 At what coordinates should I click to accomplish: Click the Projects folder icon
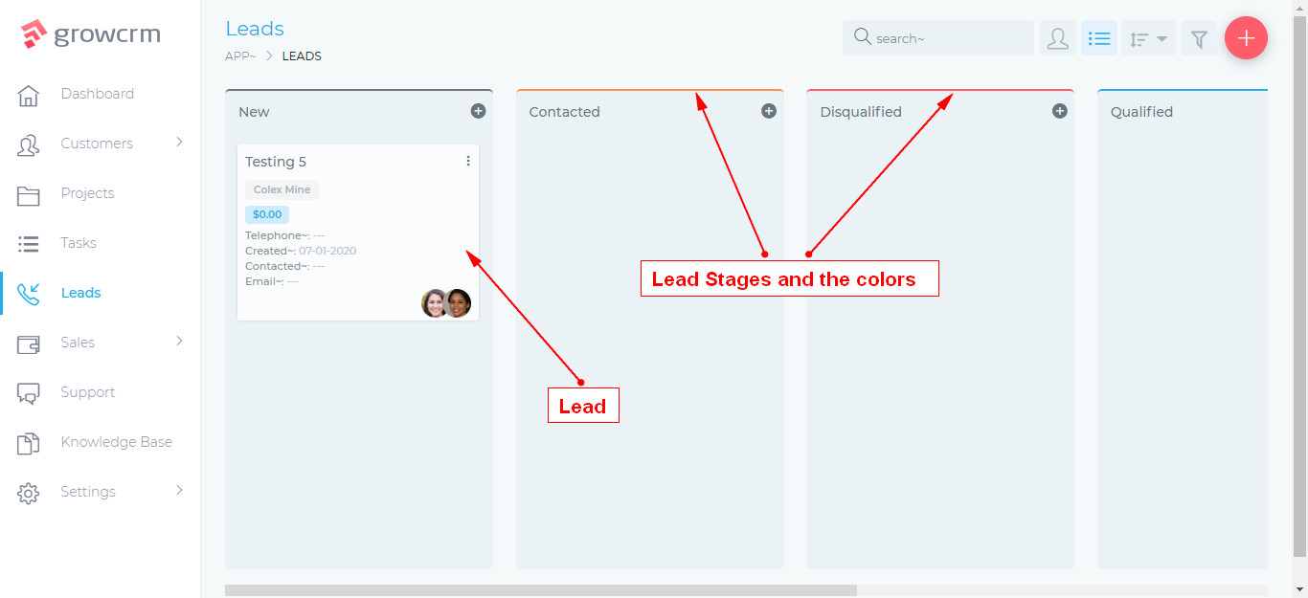[x=28, y=192]
